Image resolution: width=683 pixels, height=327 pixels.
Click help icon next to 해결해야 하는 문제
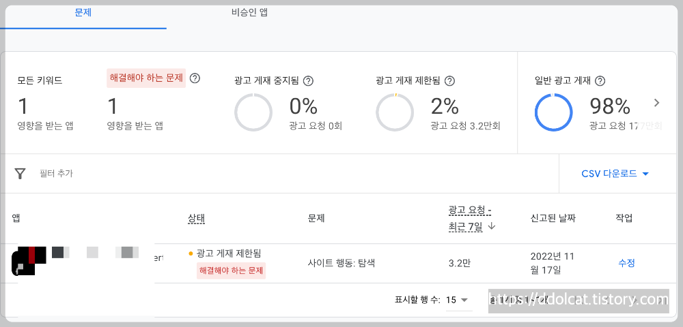195,78
